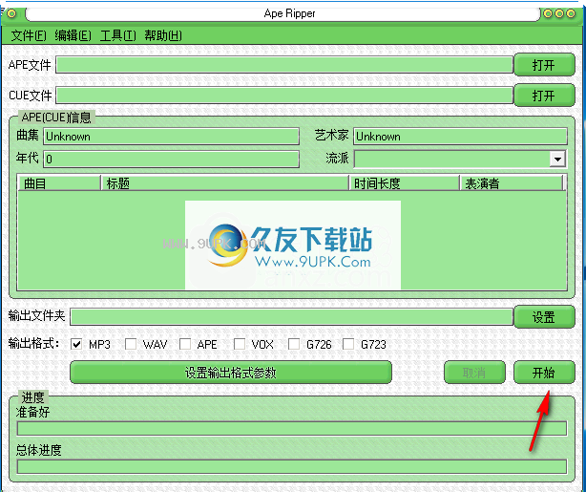Click 打开 button for APE文件
586x492 pixels.
[544, 65]
